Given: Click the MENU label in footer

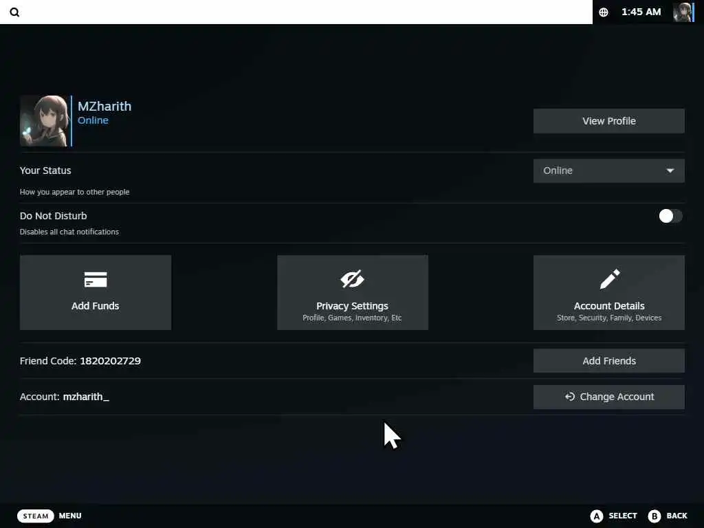Looking at the screenshot, I should click(70, 516).
